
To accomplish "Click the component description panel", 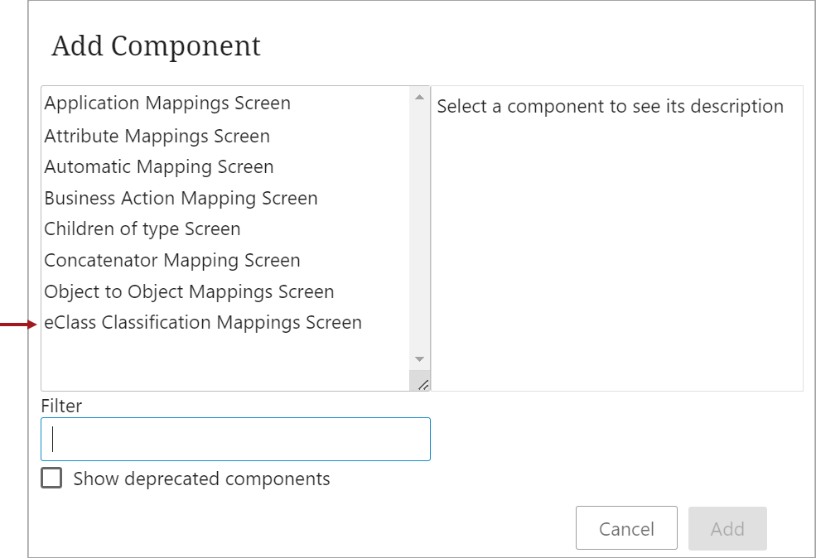I will point(616,238).
